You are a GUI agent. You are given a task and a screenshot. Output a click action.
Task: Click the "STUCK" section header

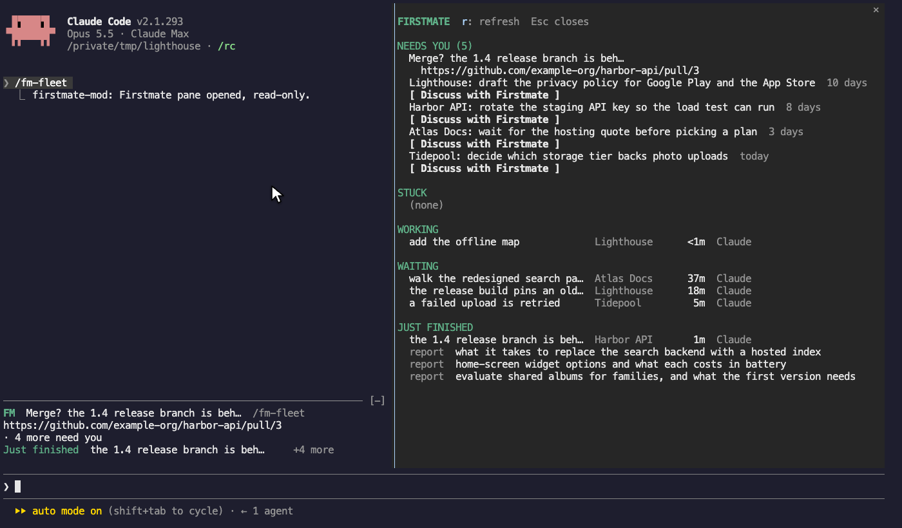(412, 193)
